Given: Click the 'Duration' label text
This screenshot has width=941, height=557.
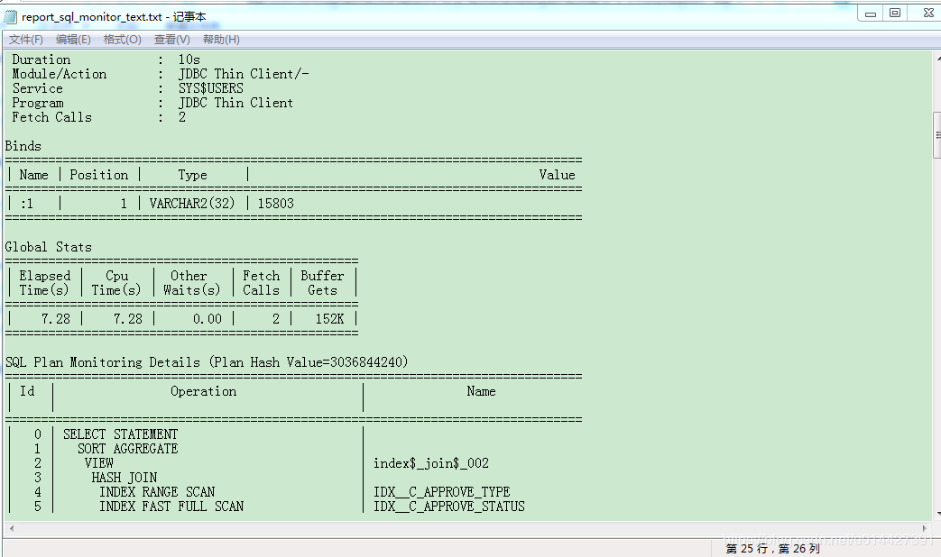Looking at the screenshot, I should point(42,60).
